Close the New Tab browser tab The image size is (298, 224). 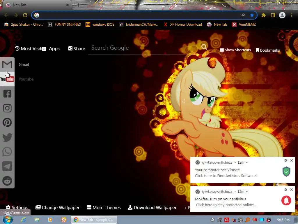[68, 5]
